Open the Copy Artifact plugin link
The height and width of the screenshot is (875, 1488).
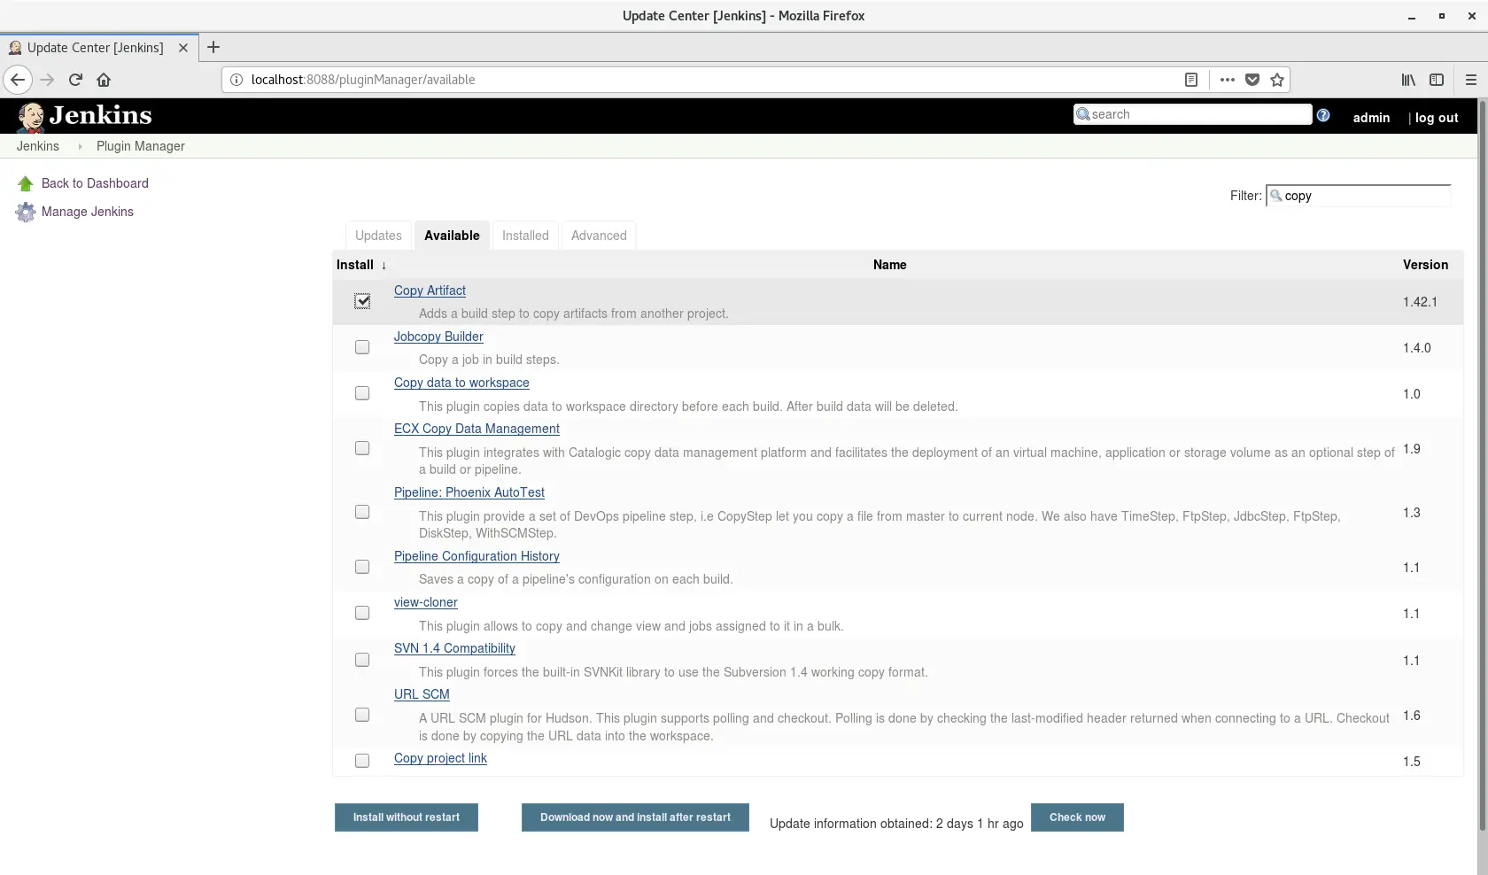[430, 290]
